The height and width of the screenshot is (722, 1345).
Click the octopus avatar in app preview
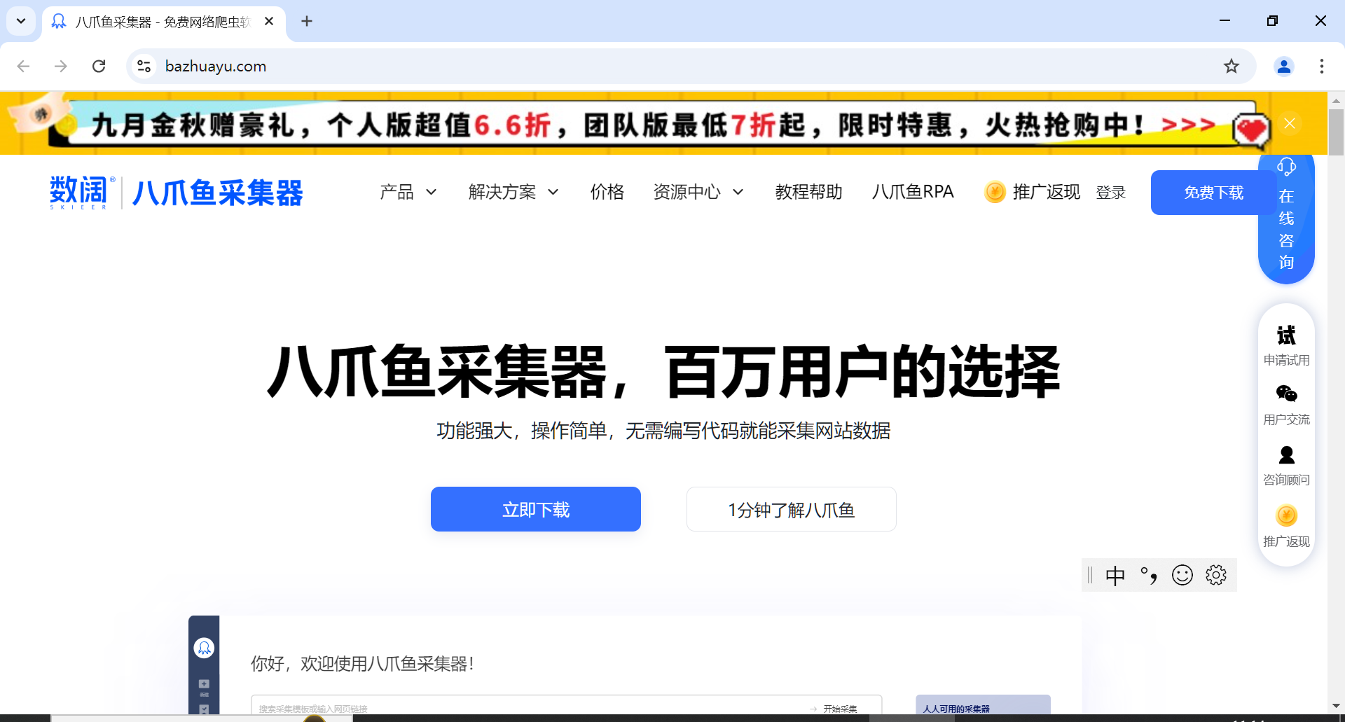[204, 648]
